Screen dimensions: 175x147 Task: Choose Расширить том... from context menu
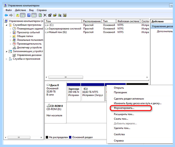click(124, 114)
